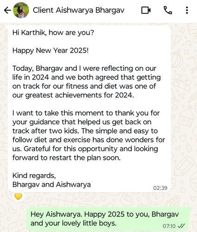Viewport: 197px width, 232px height.
Task: Start a video call with the camera icon
Action: click(x=146, y=10)
